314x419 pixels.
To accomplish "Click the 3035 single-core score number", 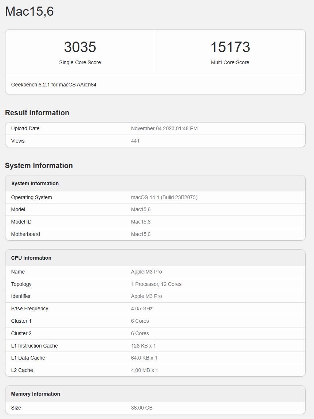I will pos(80,47).
